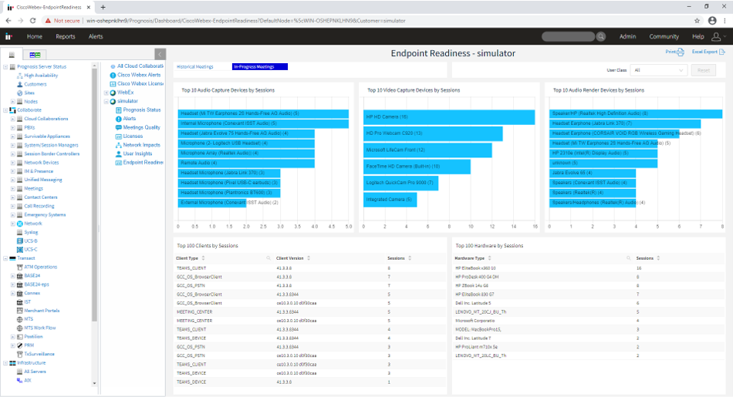Open the Alerts menu in top bar
This screenshot has width=733, height=397.
coord(96,36)
